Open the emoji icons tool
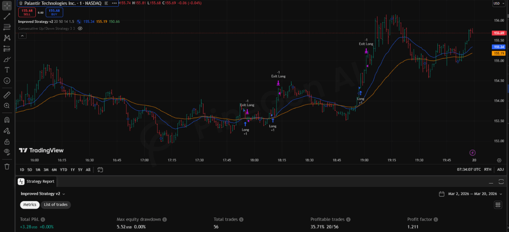Image resolution: width=509 pixels, height=232 pixels. (x=7, y=81)
